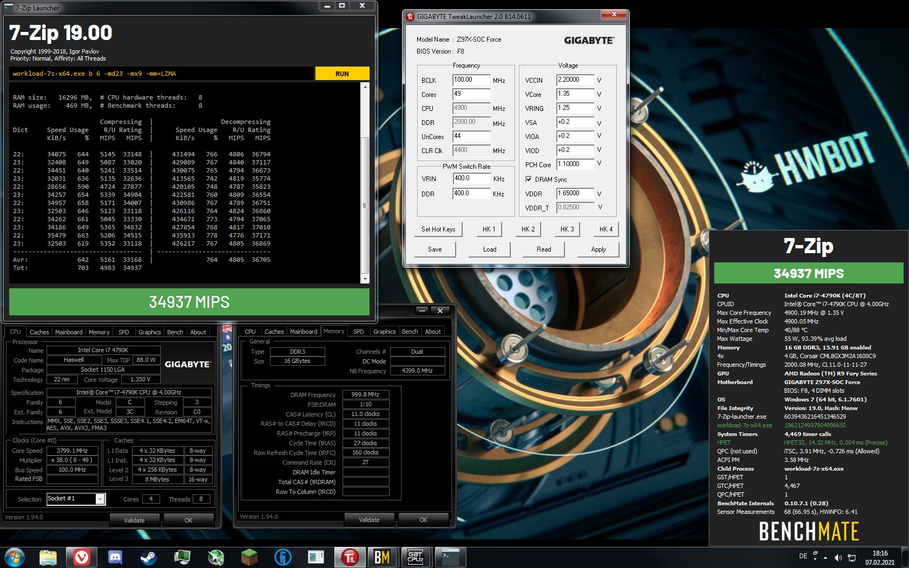The height and width of the screenshot is (568, 909).
Task: Open the clock showing 18:16
Action: [880, 558]
